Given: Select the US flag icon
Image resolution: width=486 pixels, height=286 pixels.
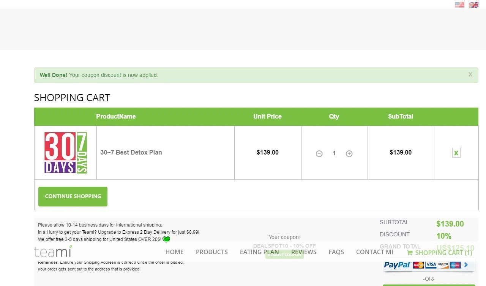Looking at the screenshot, I should (x=459, y=5).
